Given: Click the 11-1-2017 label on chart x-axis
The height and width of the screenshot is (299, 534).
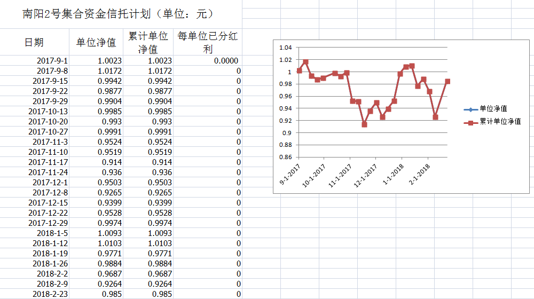Looking at the screenshot, I should [x=340, y=175].
